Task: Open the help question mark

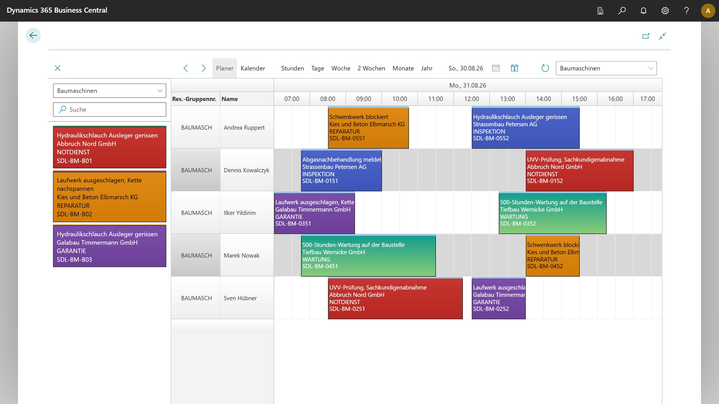Action: tap(686, 11)
